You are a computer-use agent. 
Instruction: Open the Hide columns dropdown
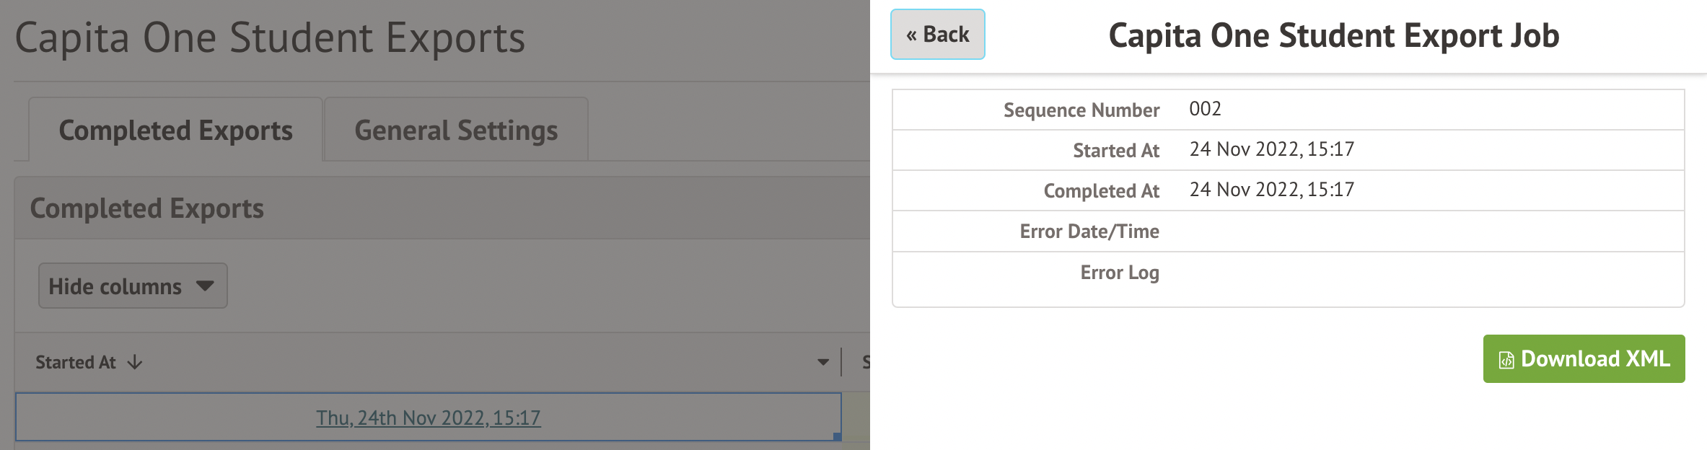click(x=133, y=286)
